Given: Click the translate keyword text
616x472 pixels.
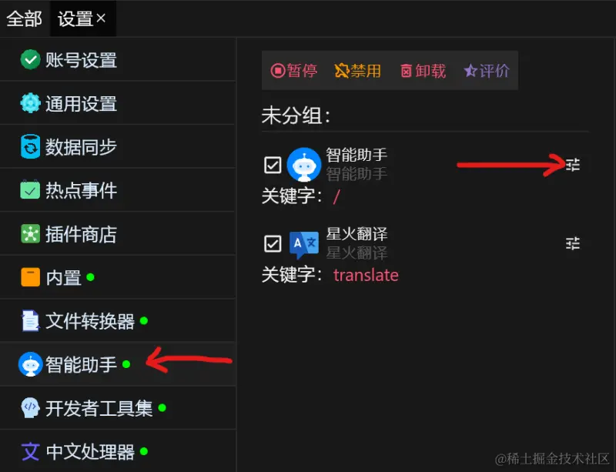Looking at the screenshot, I should click(366, 275).
